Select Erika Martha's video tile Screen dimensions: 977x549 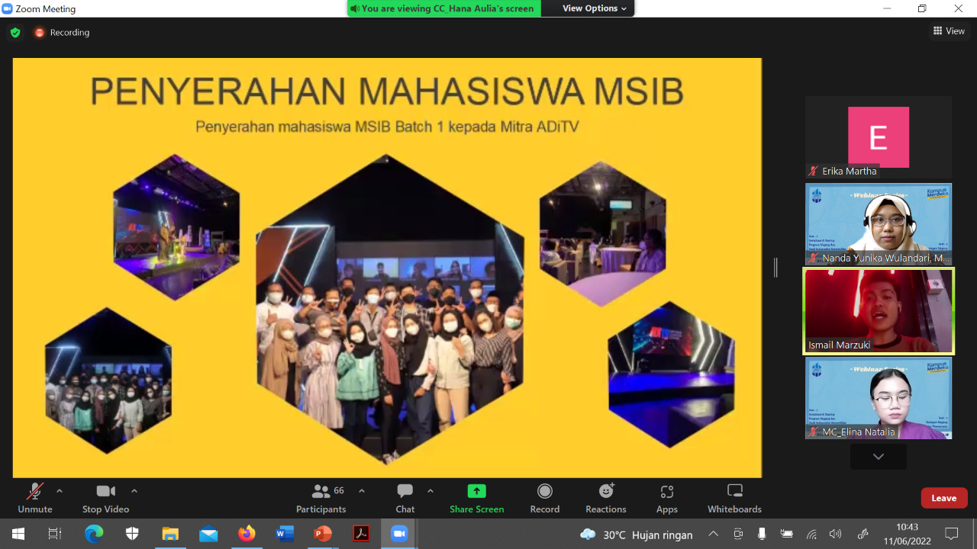coord(879,137)
